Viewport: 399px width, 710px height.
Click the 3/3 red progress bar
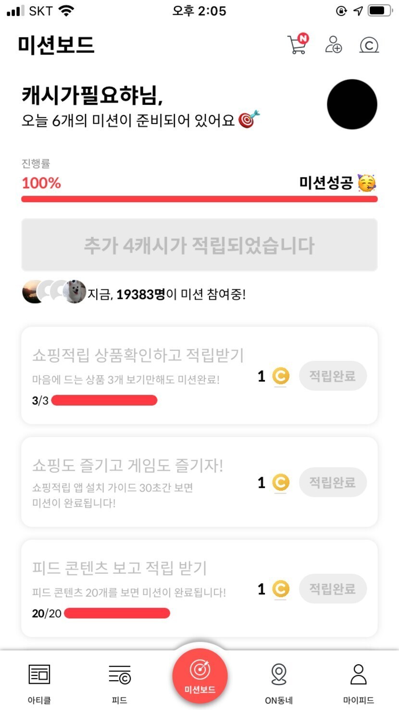[x=104, y=400]
